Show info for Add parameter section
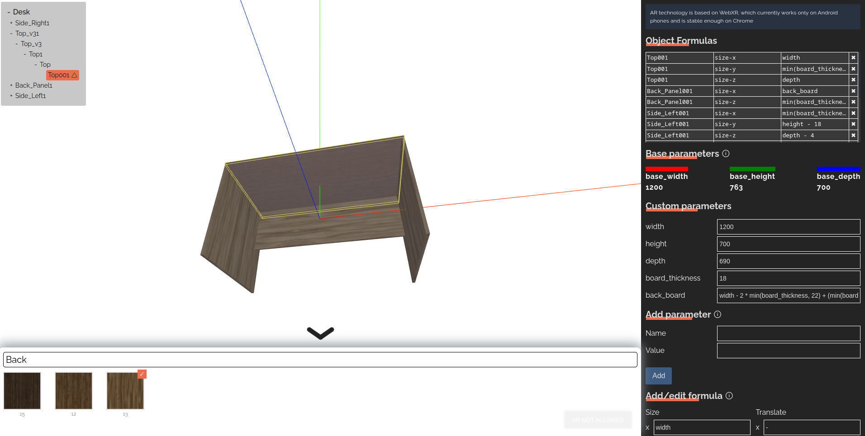Viewport: 865px width, 436px height. pos(718,314)
